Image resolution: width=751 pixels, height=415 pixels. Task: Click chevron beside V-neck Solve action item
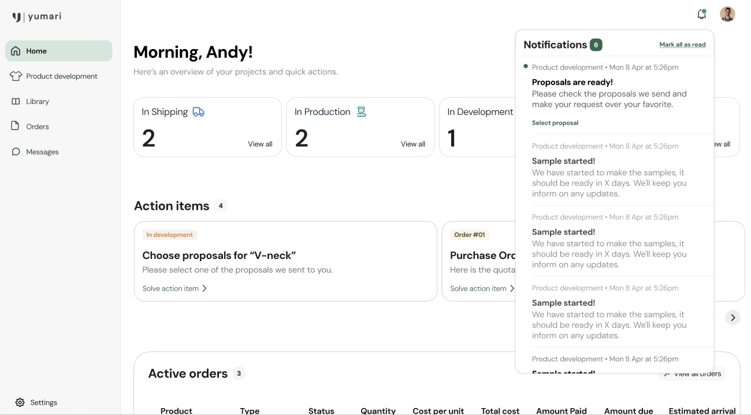(205, 288)
